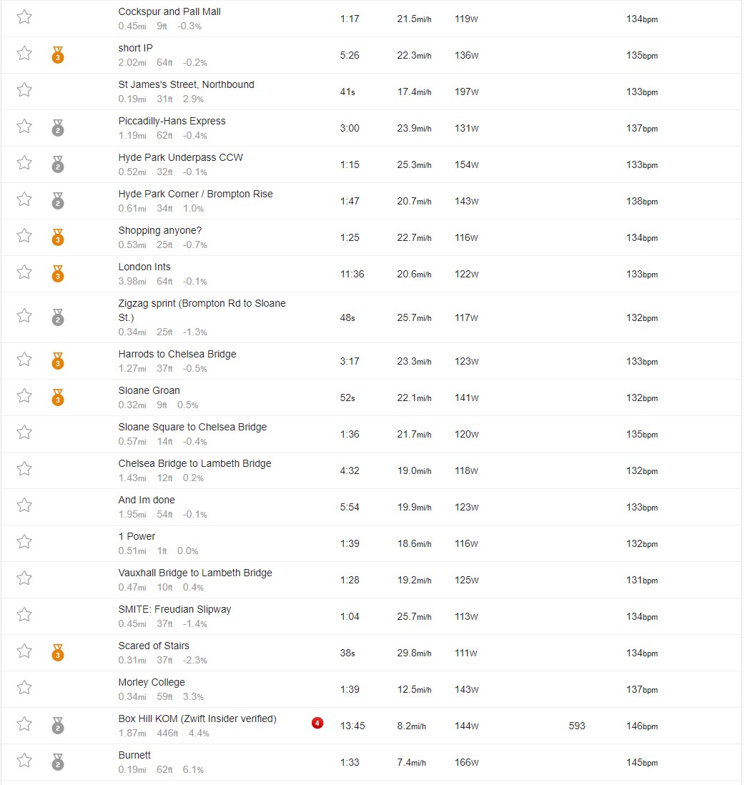Toggle star for Box Hill KOM segment
745x785 pixels.
click(x=24, y=724)
